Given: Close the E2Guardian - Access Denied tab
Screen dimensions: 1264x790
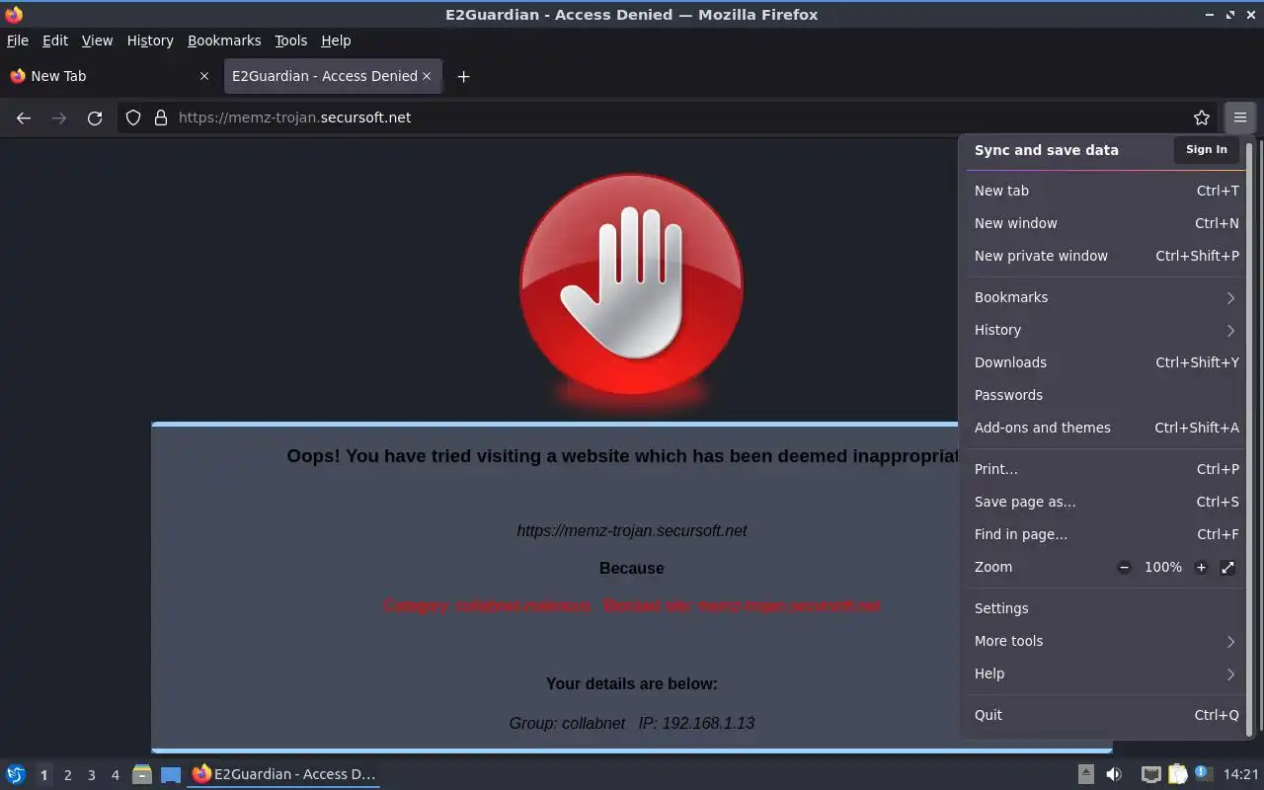Looking at the screenshot, I should [x=427, y=76].
